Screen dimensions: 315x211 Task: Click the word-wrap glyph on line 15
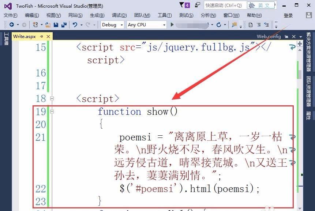click(x=292, y=47)
